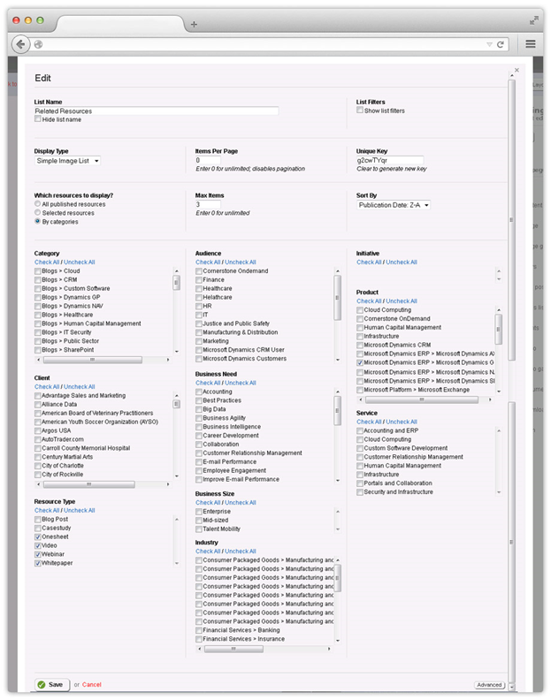Click the dialog scroll down arrow at bottom right
551x700 pixels.
[512, 687]
